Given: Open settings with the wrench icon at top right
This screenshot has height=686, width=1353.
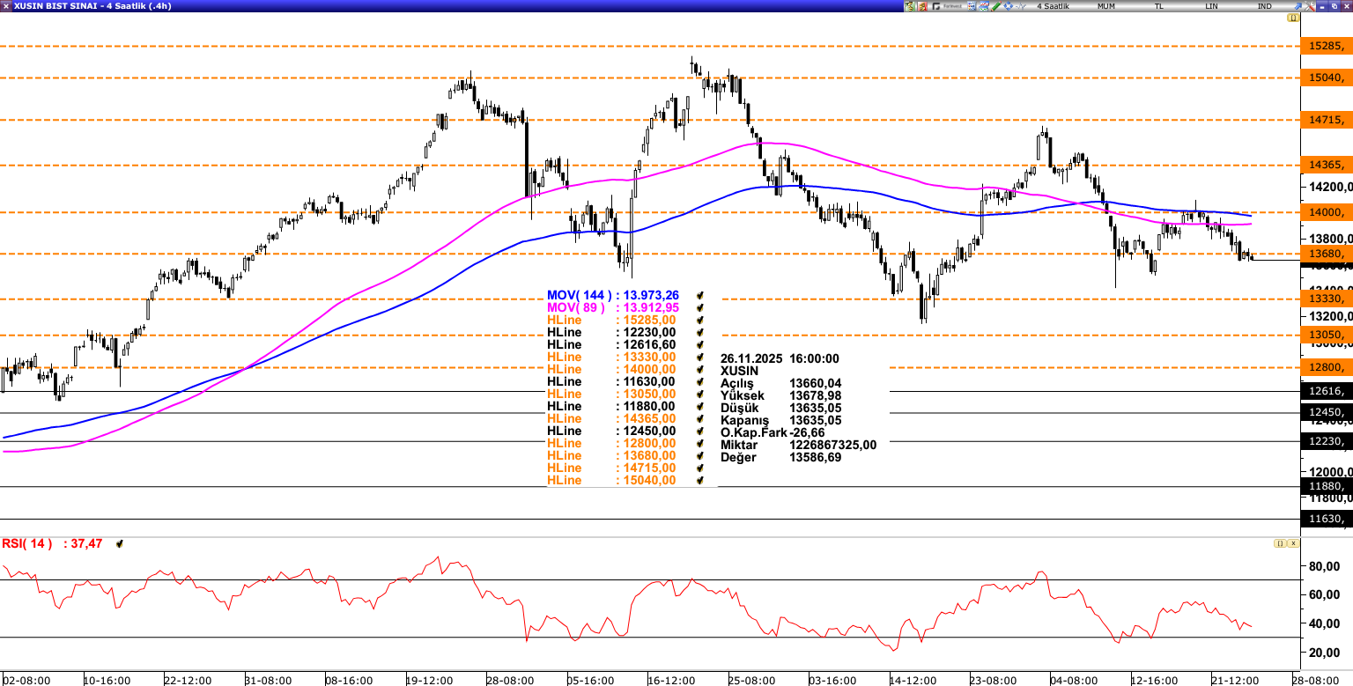Looking at the screenshot, I should click(1310, 6).
